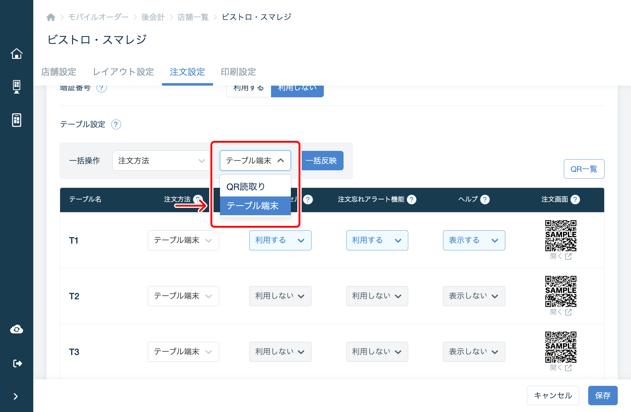Go to モバイルオーダー in breadcrumb
This screenshot has height=412, width=631.
[x=98, y=17]
